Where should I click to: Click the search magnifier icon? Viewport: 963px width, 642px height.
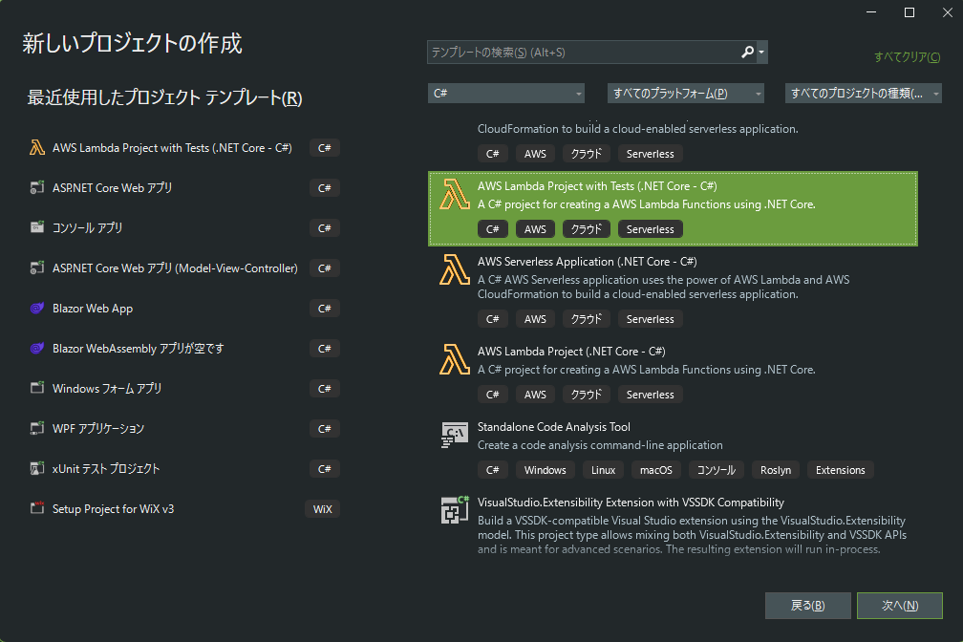[747, 53]
